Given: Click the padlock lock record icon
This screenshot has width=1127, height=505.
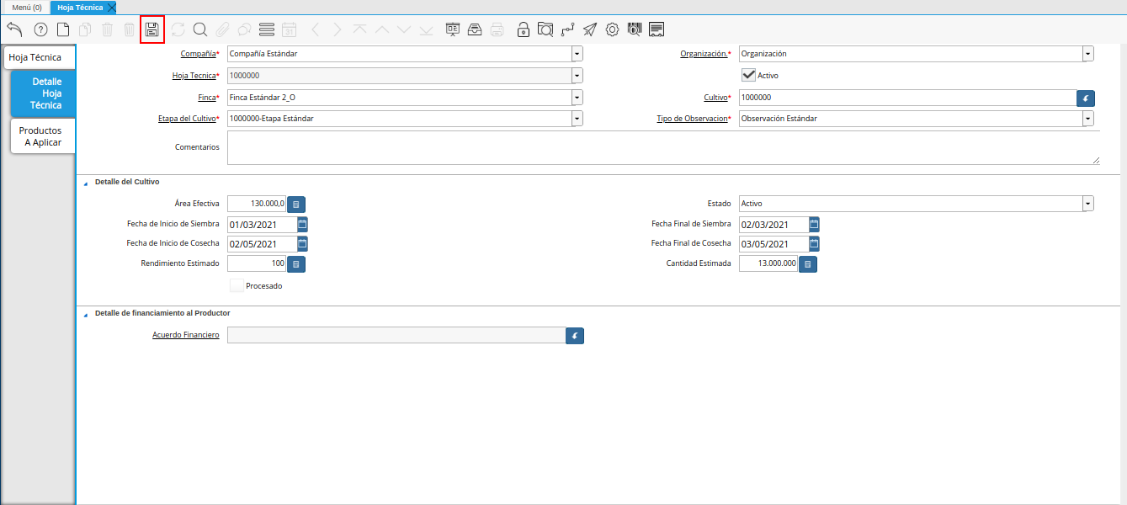Looking at the screenshot, I should coord(524,29).
